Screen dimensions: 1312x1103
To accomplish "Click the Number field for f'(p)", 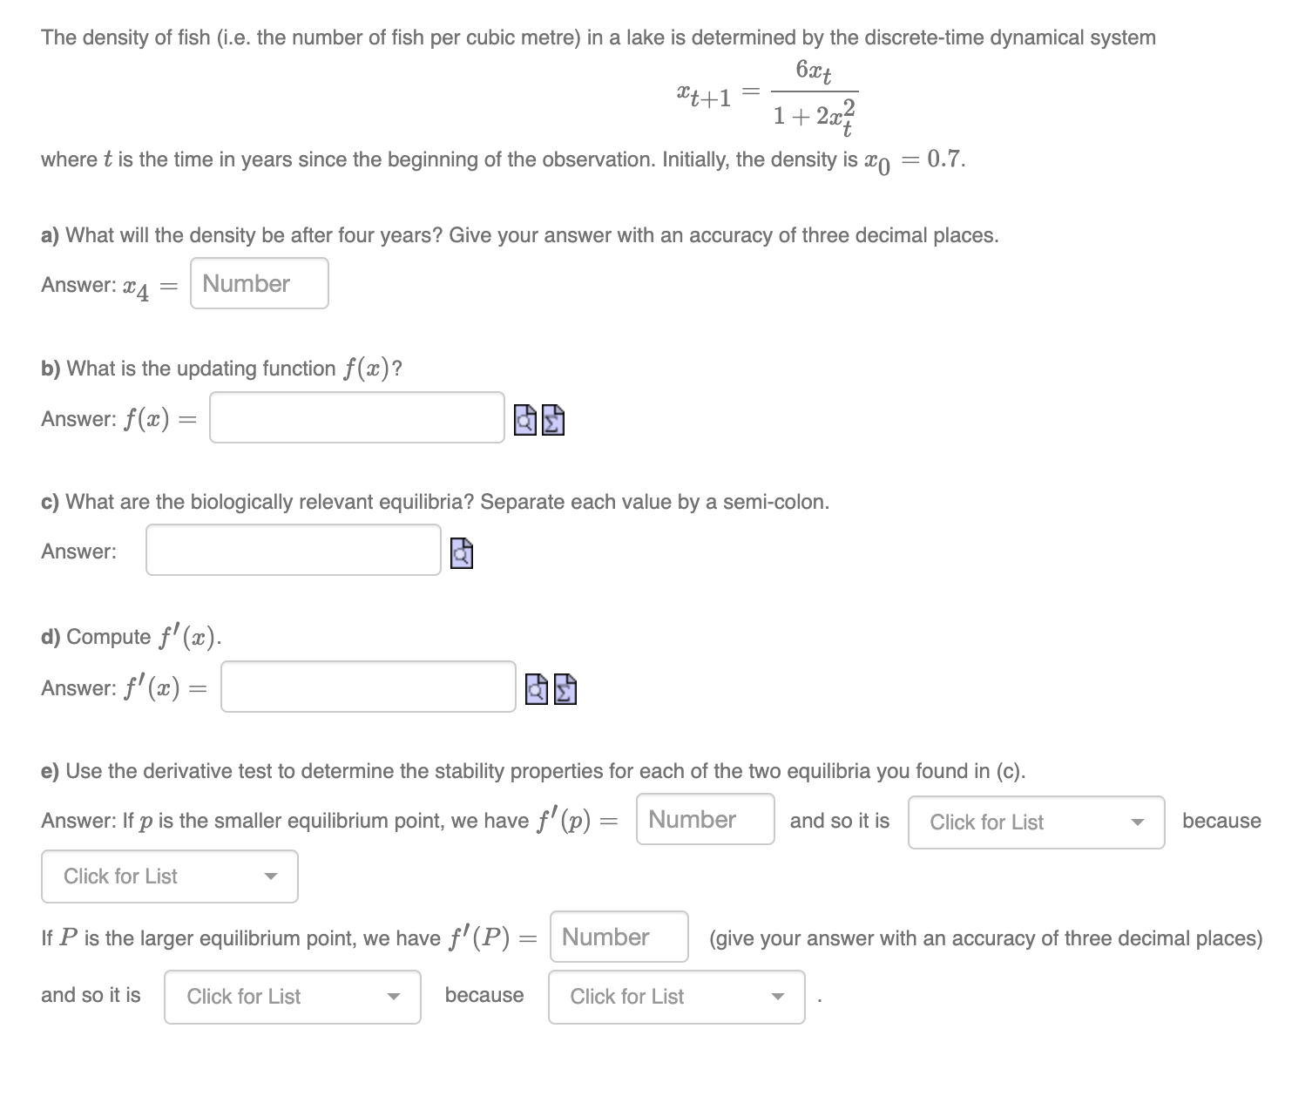I will 705,819.
